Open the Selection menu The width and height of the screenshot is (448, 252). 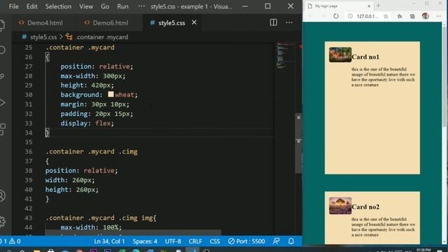coord(58,6)
